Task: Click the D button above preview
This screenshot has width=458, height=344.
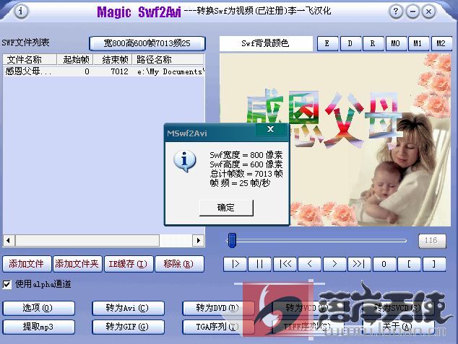Action: coord(350,44)
